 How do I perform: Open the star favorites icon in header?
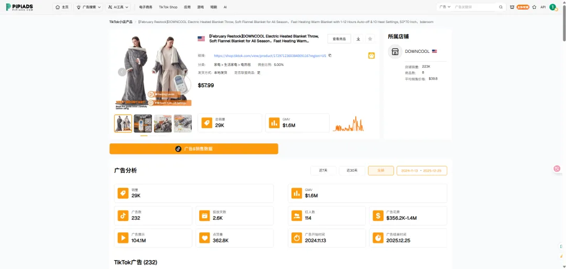[534, 7]
